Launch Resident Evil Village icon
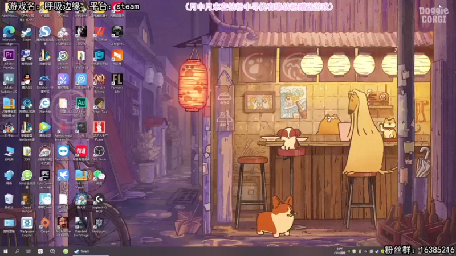Viewport: 456px width, 256px height. point(81,227)
